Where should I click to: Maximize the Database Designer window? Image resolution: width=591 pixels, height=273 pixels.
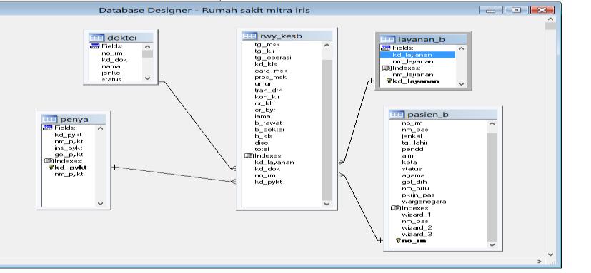click(516, 10)
